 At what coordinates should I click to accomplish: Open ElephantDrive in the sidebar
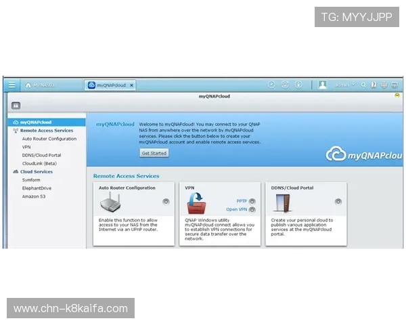pyautogui.click(x=37, y=188)
